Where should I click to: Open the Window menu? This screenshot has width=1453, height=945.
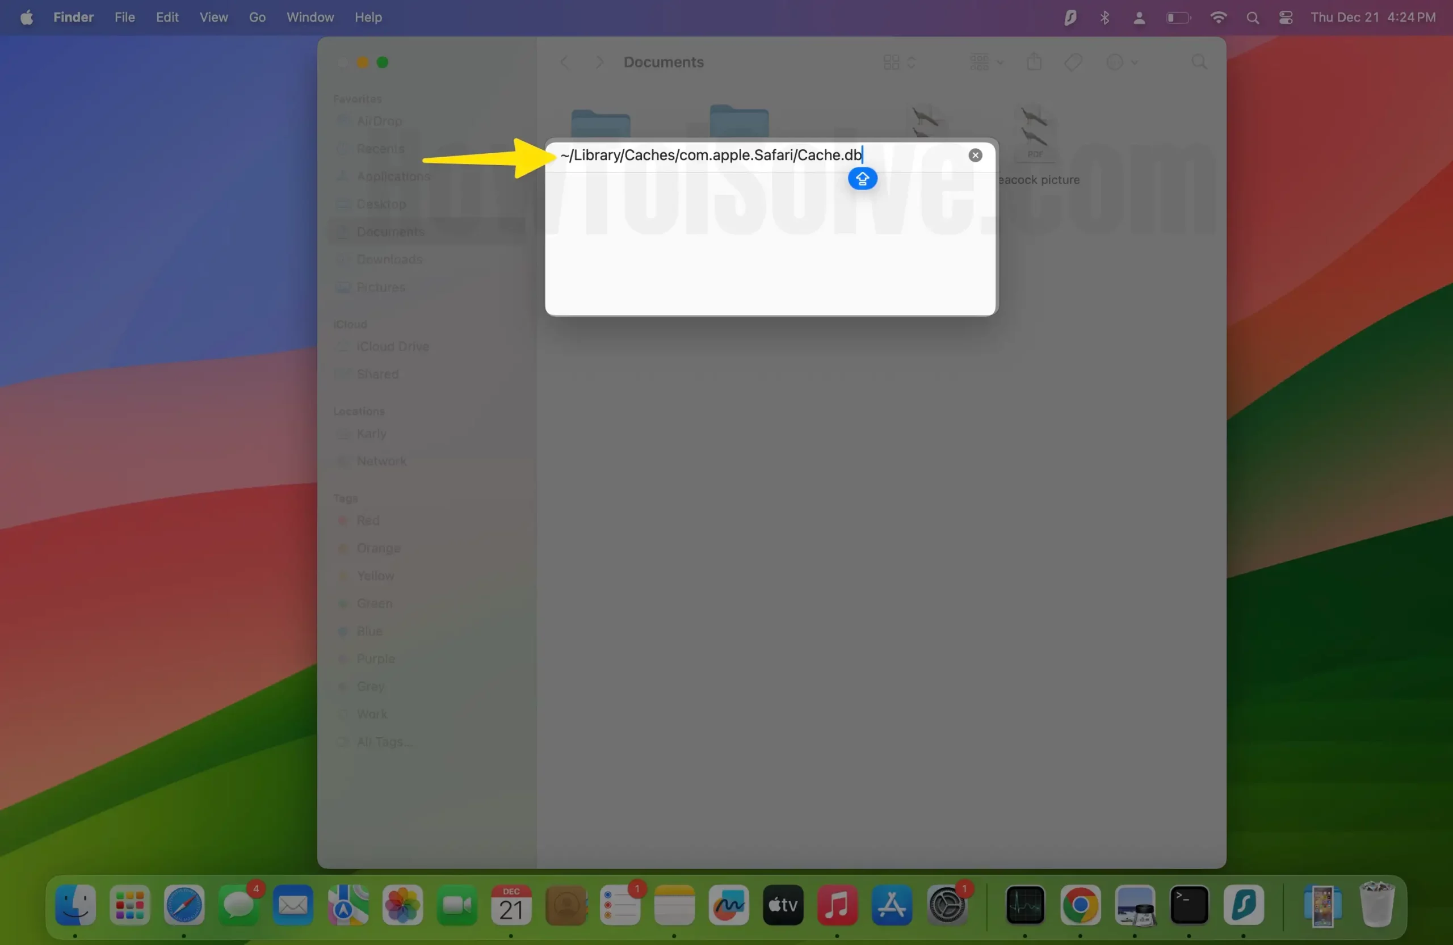pyautogui.click(x=310, y=17)
